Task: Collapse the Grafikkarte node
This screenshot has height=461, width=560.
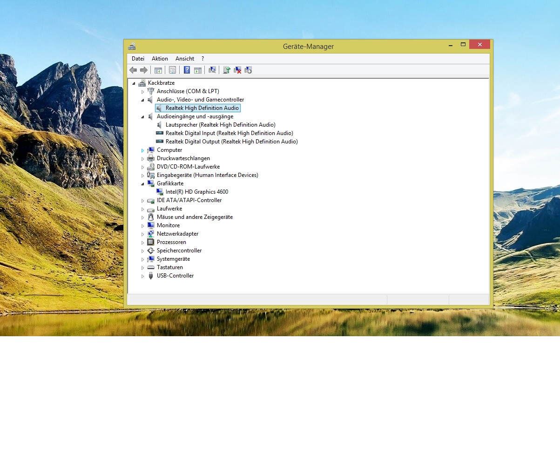Action: pyautogui.click(x=143, y=184)
